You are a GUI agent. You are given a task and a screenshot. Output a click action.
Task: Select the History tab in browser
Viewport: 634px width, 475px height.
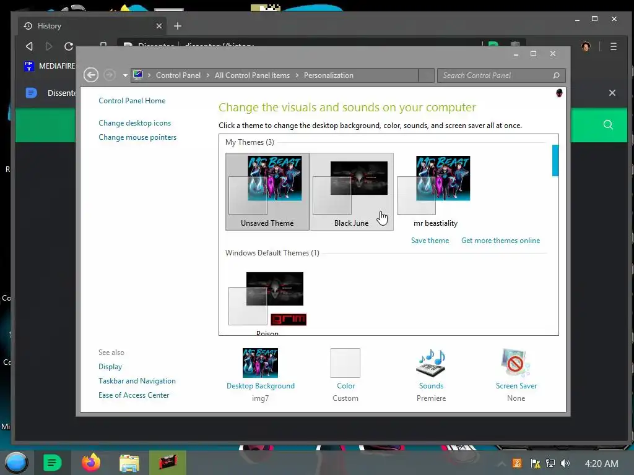[93, 26]
